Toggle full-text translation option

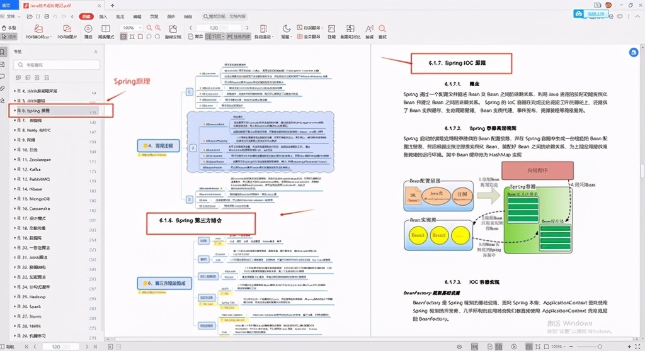(x=309, y=36)
